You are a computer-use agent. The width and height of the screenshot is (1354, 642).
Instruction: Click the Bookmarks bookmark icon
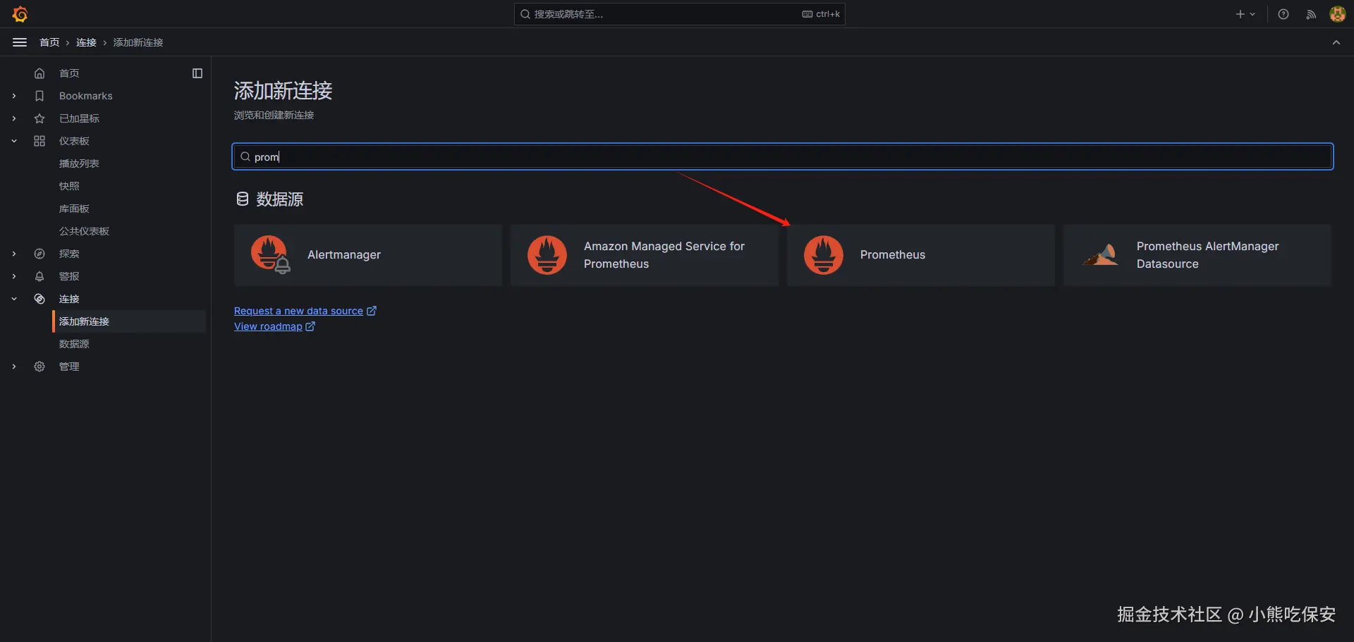point(39,96)
